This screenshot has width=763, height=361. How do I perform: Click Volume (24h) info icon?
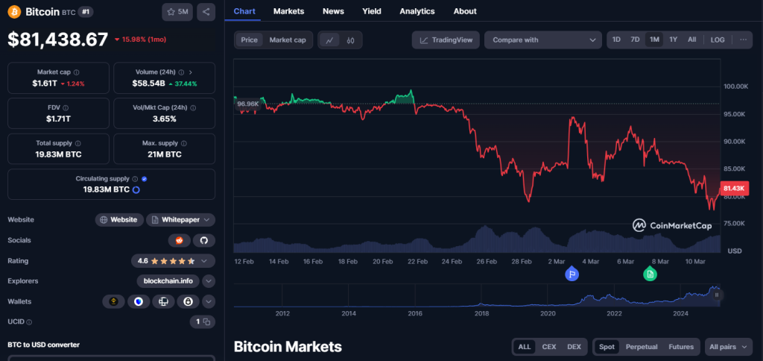click(x=181, y=72)
